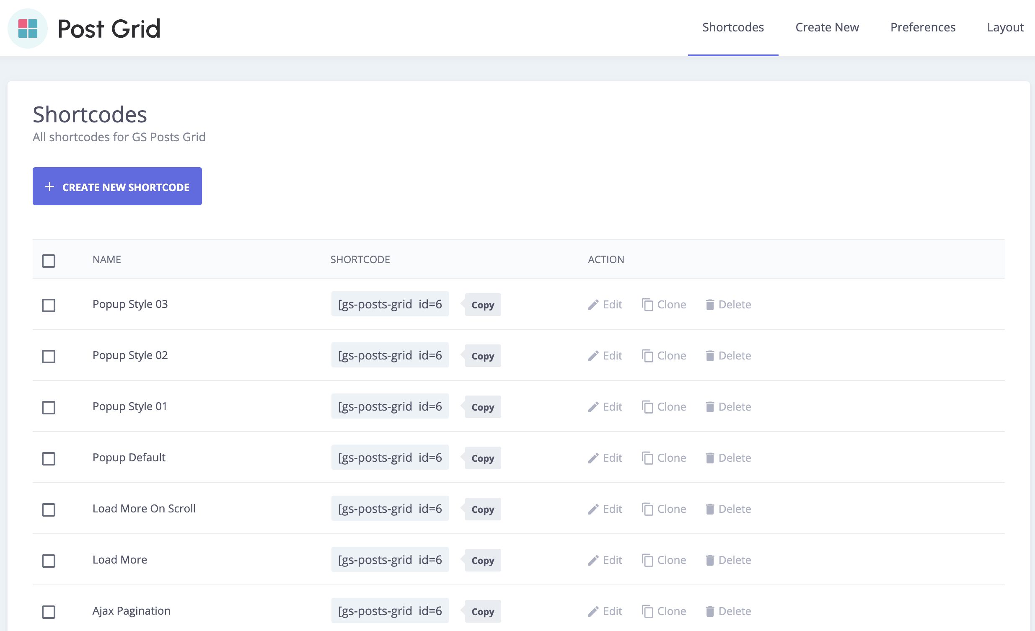Click the trash icon for Load More On Scroll

point(710,509)
